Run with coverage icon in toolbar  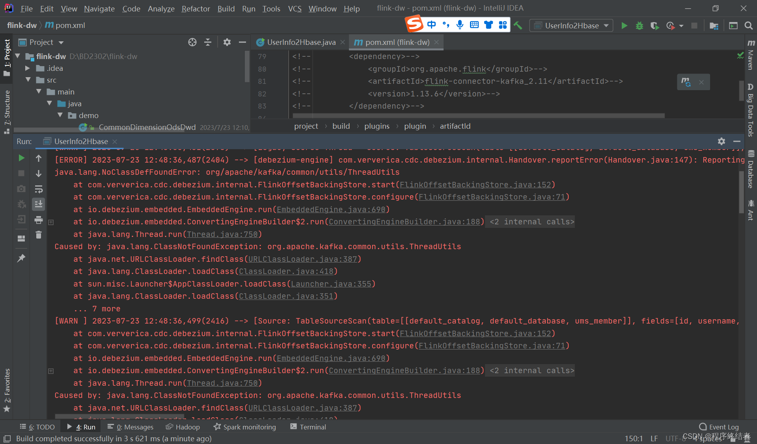click(x=654, y=26)
